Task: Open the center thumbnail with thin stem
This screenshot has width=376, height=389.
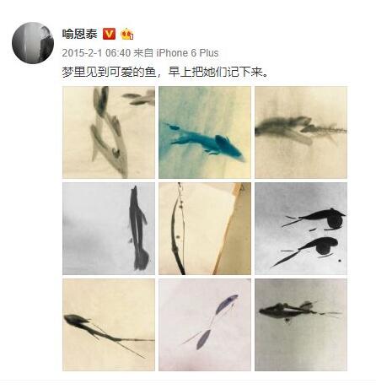Action: 205,229
